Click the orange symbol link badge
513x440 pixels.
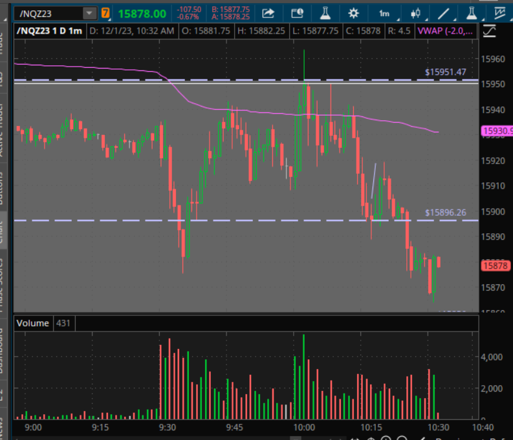pos(105,14)
